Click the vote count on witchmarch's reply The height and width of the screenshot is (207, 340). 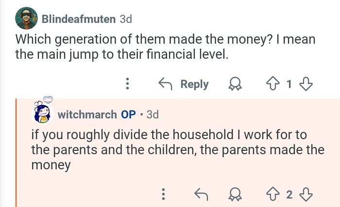tap(289, 194)
